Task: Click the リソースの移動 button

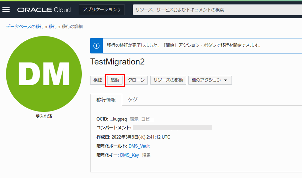Action: tap(168, 80)
